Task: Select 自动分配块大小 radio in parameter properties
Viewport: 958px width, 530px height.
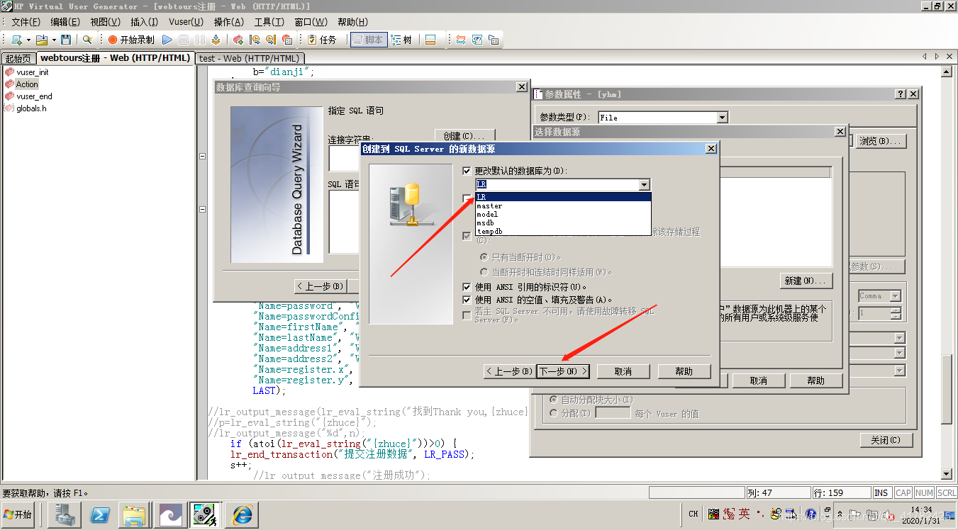Action: (x=554, y=400)
